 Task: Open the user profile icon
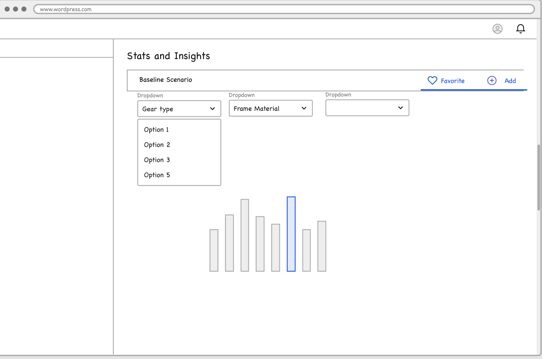click(497, 29)
